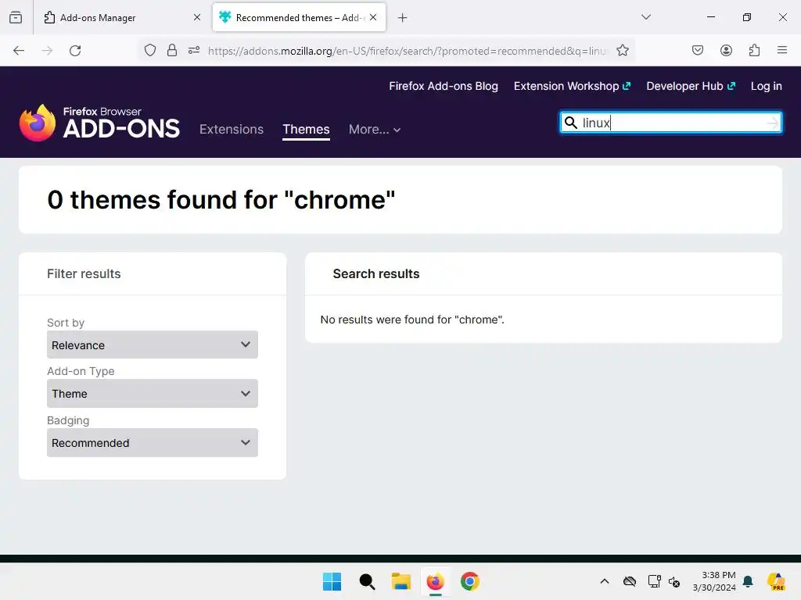Click the Firefox View icon in tab bar
This screenshot has width=801, height=600.
[x=16, y=17]
